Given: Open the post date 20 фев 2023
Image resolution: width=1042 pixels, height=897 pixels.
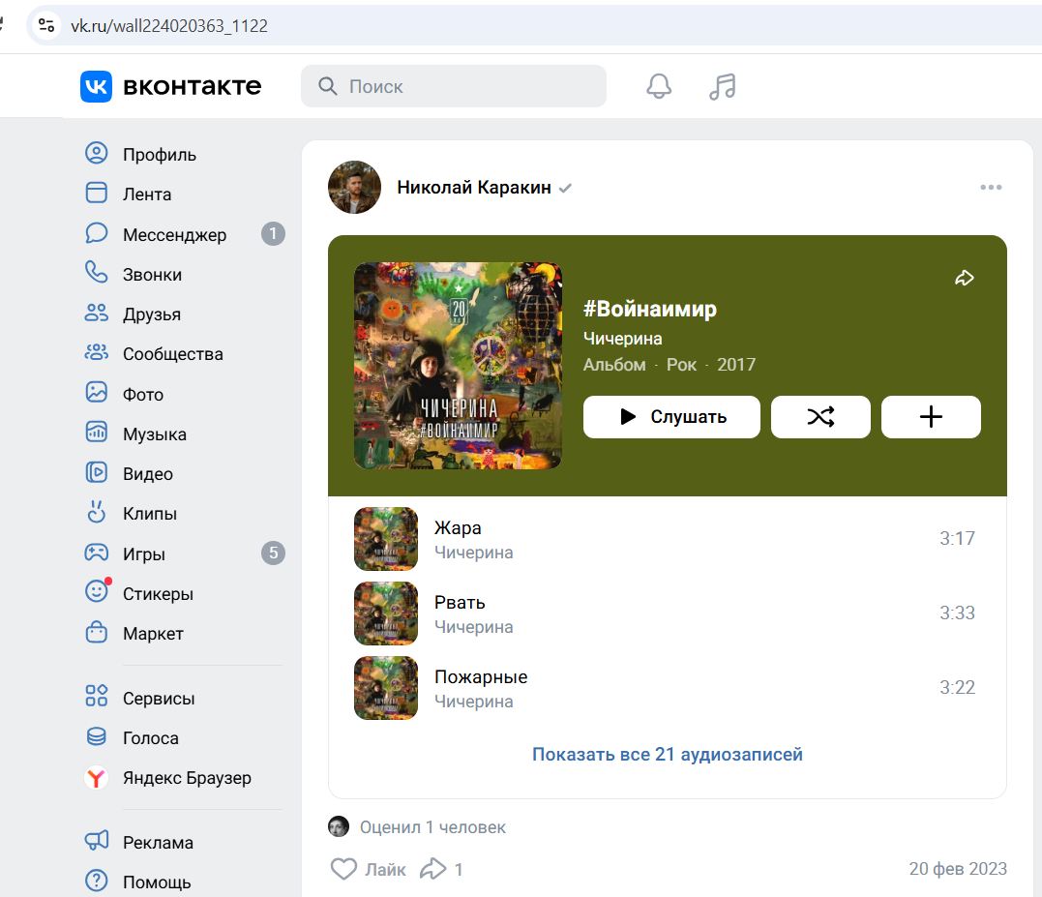Looking at the screenshot, I should click(958, 868).
